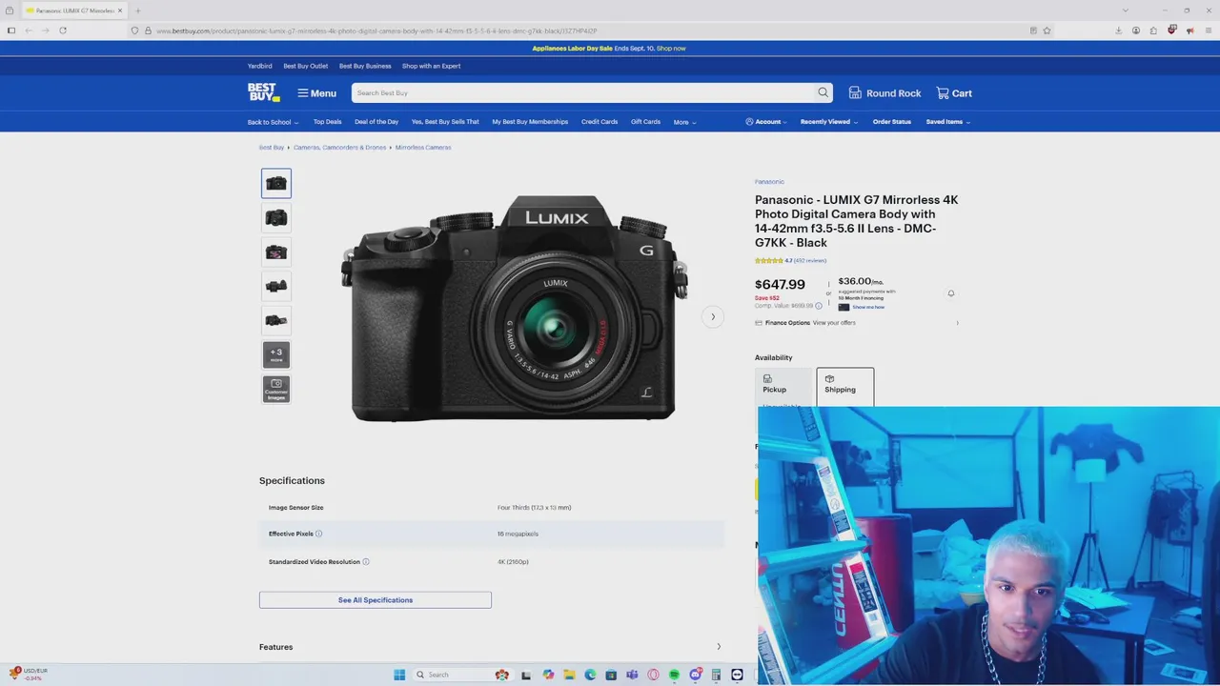Open Opera browser from taskbar
The height and width of the screenshot is (686, 1220).
point(653,675)
